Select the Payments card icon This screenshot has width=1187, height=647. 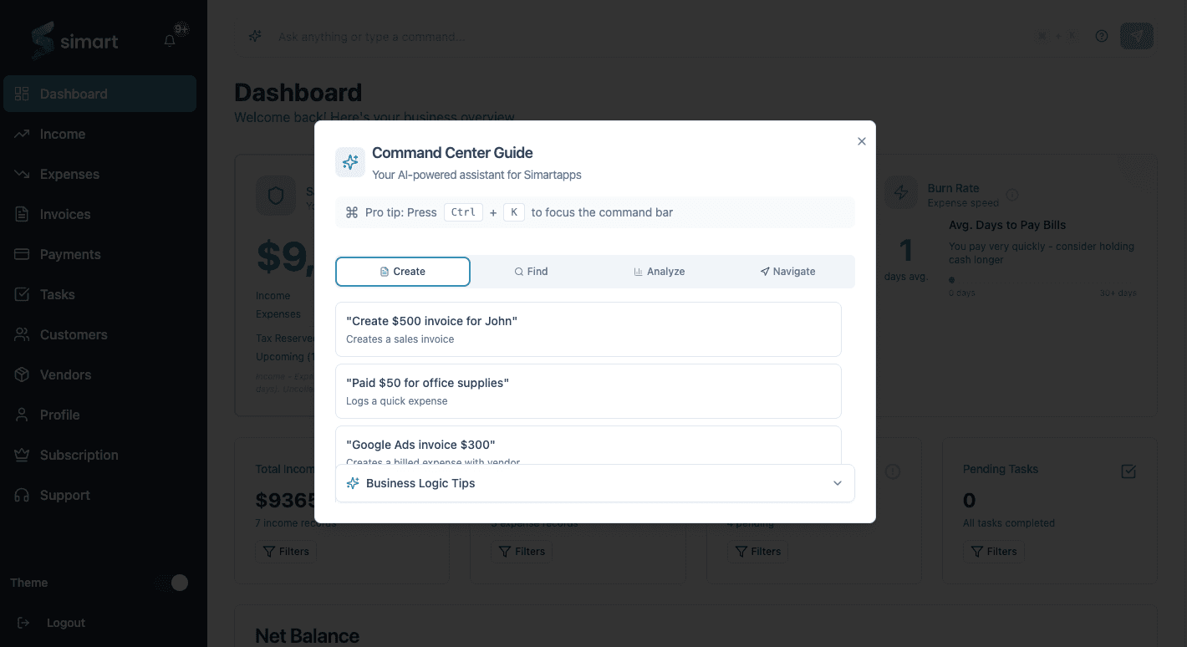pos(23,254)
